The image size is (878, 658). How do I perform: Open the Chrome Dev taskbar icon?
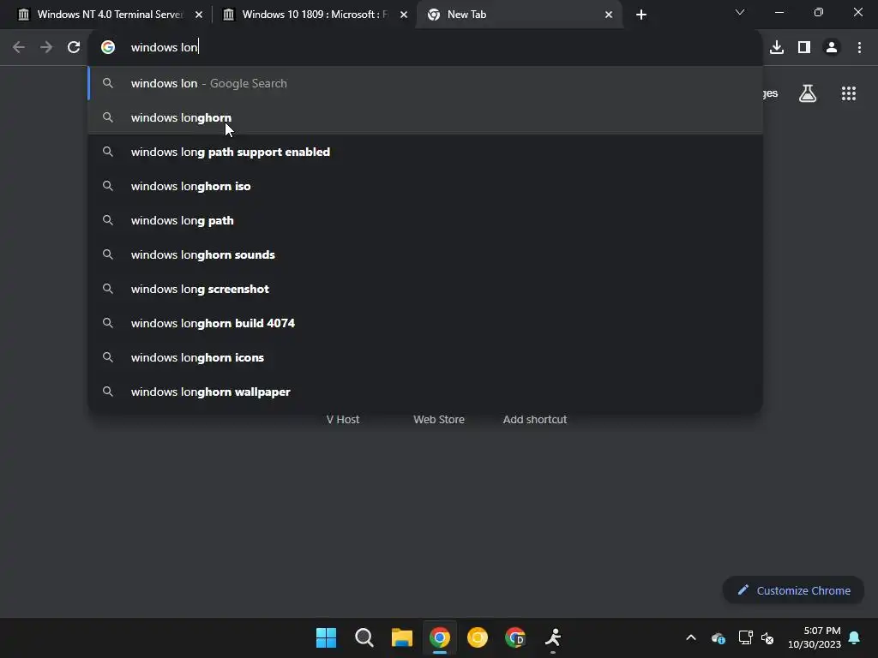point(515,637)
